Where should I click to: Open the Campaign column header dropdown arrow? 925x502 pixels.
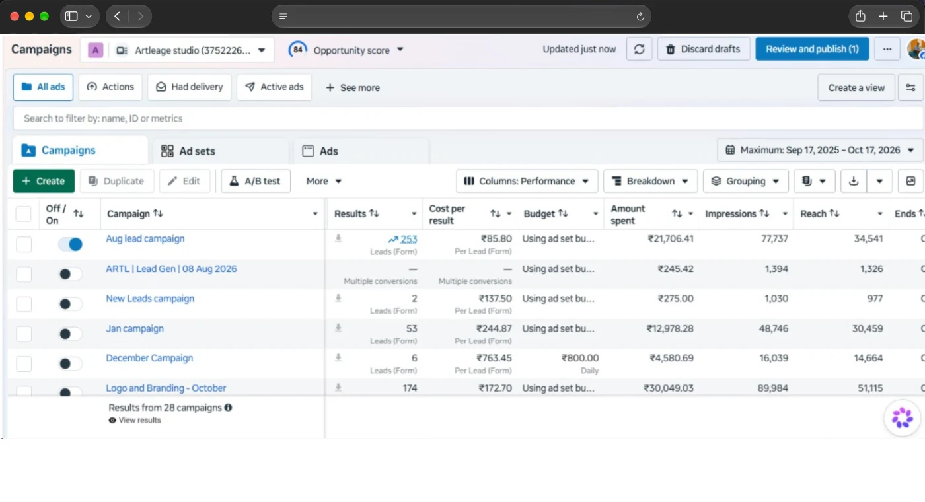[315, 214]
